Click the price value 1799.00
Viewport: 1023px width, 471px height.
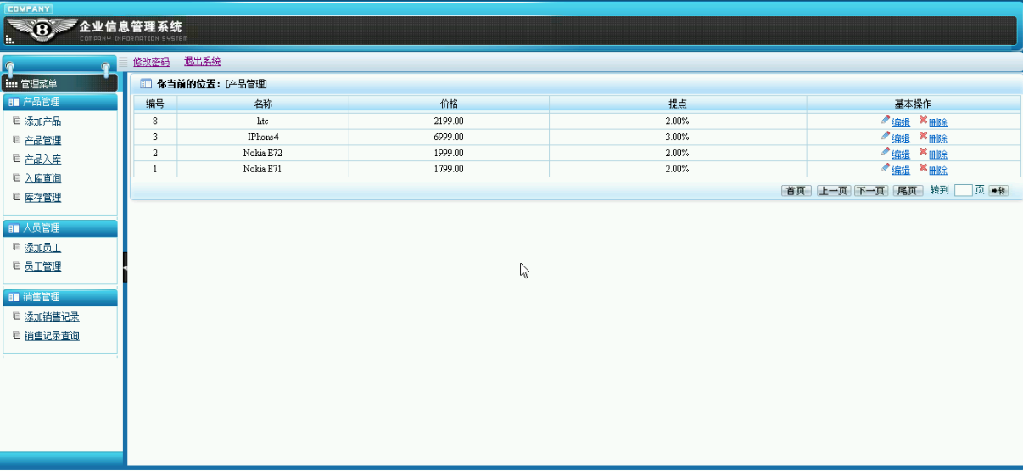(449, 169)
